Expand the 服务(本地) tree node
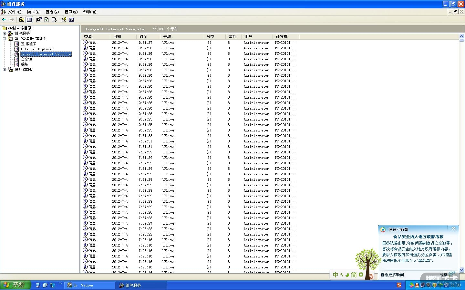The image size is (465, 290). tap(5, 70)
